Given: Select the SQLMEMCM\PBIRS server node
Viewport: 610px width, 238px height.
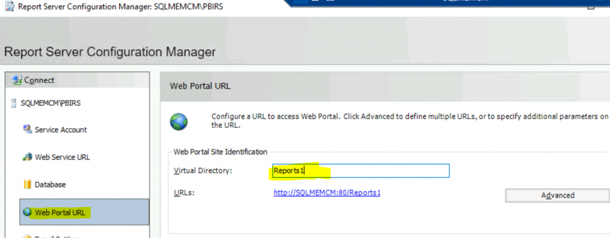Looking at the screenshot, I should (x=51, y=104).
